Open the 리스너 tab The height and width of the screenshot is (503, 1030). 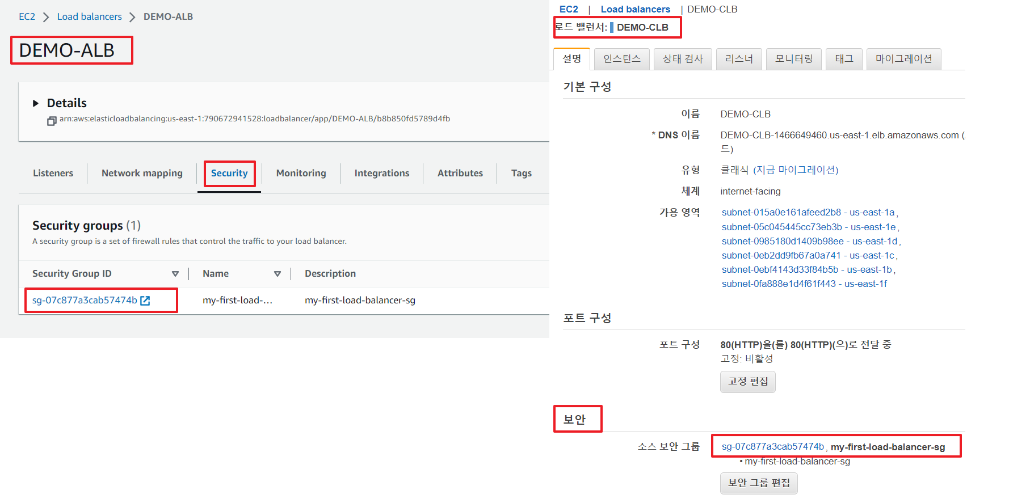coord(739,59)
